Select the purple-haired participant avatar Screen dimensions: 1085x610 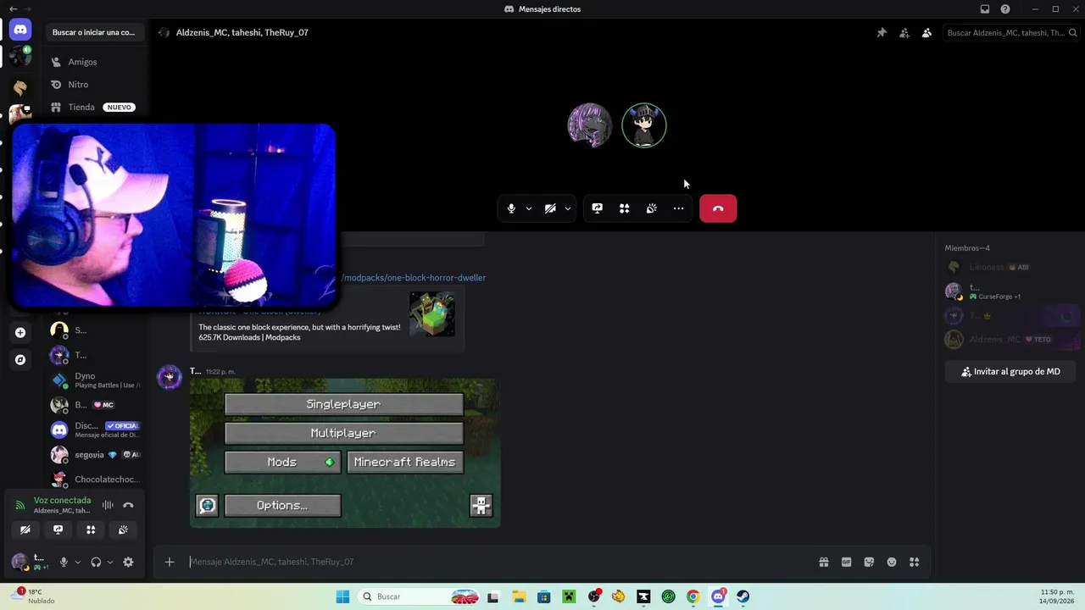tap(590, 125)
